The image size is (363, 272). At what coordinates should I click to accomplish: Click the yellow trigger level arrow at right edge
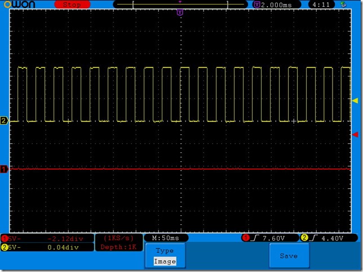(355, 101)
